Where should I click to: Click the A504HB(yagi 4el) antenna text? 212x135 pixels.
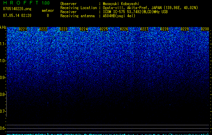click(x=119, y=16)
